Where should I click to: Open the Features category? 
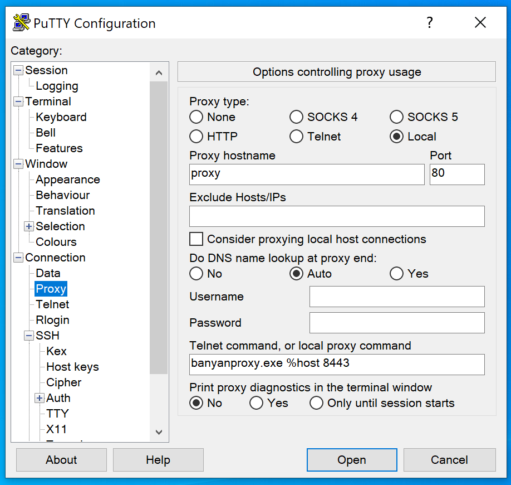[60, 148]
